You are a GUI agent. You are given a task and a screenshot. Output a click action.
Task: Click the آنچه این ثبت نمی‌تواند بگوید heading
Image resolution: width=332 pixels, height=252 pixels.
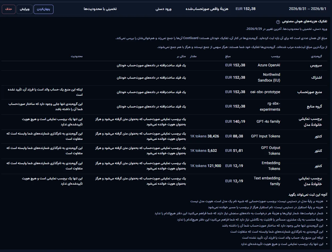(308, 195)
